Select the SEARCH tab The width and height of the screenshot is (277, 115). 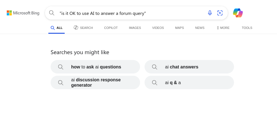click(x=83, y=28)
